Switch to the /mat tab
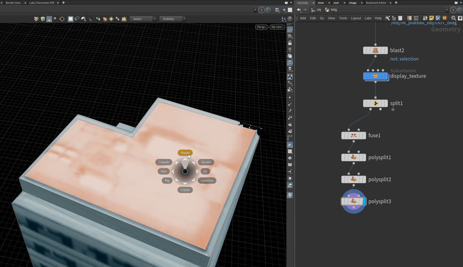 [321, 3]
